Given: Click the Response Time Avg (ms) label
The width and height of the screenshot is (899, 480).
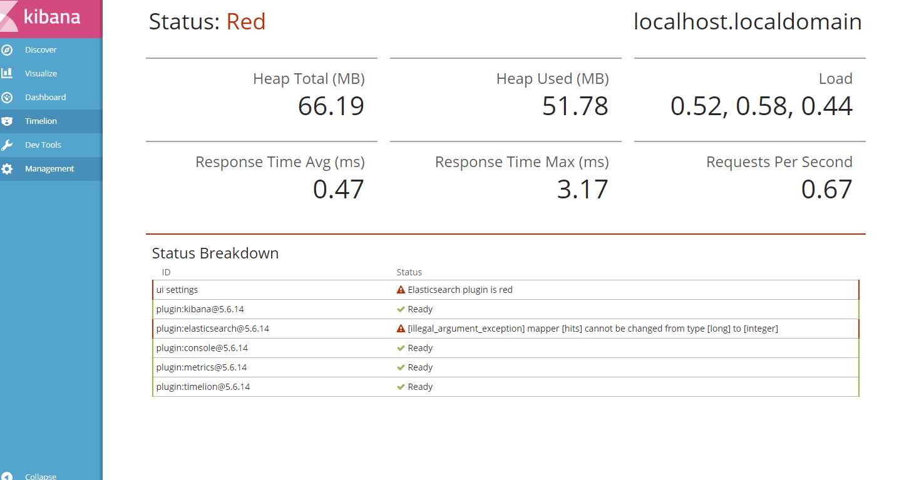Looking at the screenshot, I should [x=280, y=162].
